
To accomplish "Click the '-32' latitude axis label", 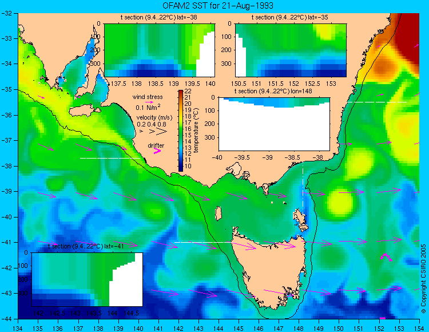I will [x=6, y=13].
